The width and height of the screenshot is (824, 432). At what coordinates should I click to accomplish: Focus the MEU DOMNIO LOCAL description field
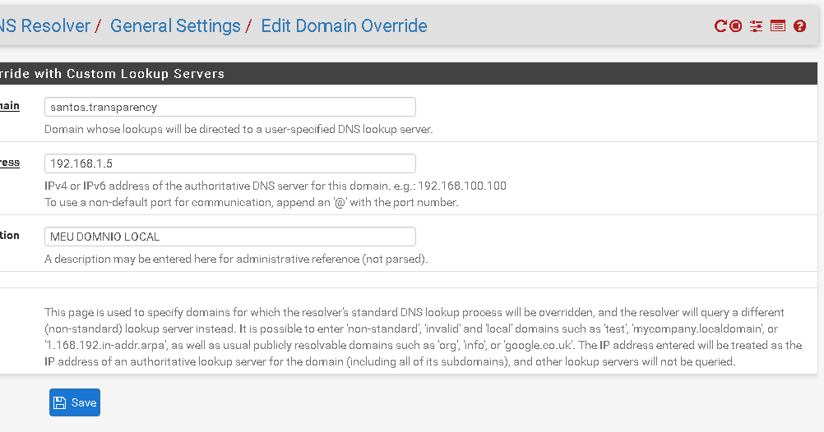pos(230,237)
